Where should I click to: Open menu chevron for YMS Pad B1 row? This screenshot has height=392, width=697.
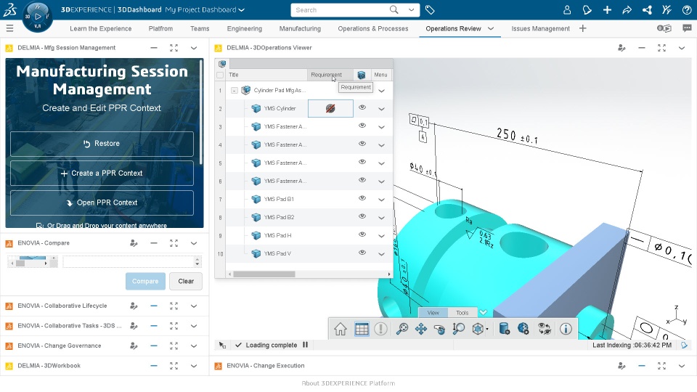[x=381, y=200]
